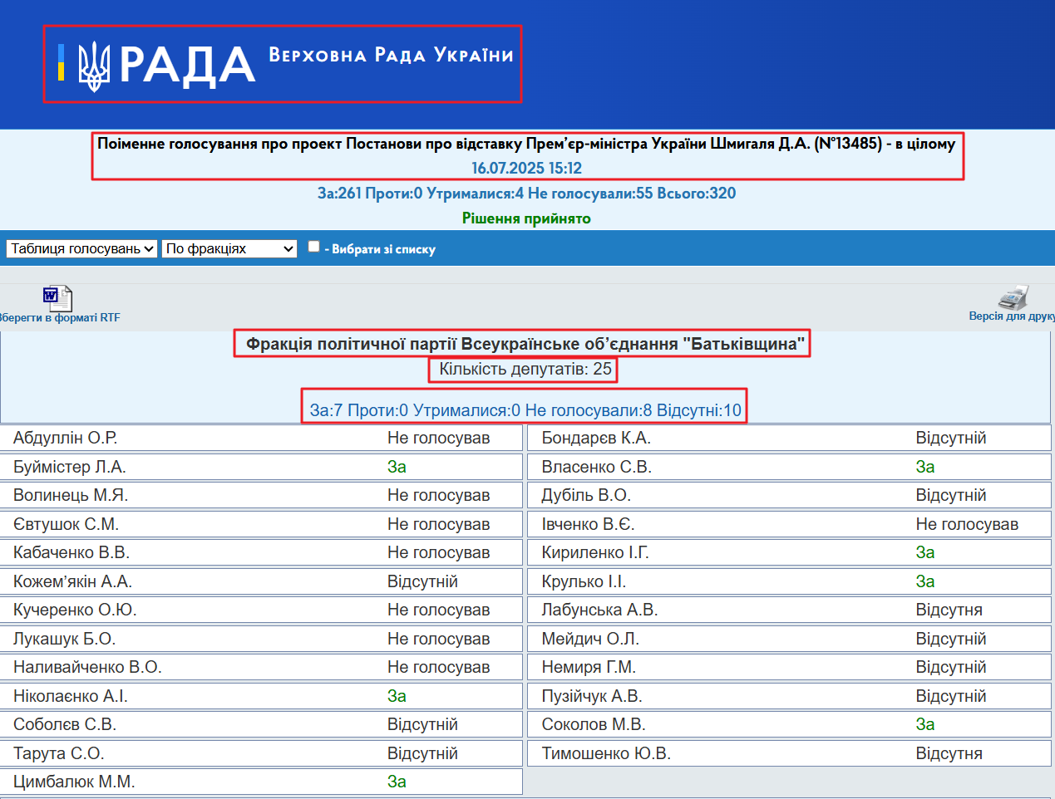Select deputy row 'Немиря Г.М.'

790,667
